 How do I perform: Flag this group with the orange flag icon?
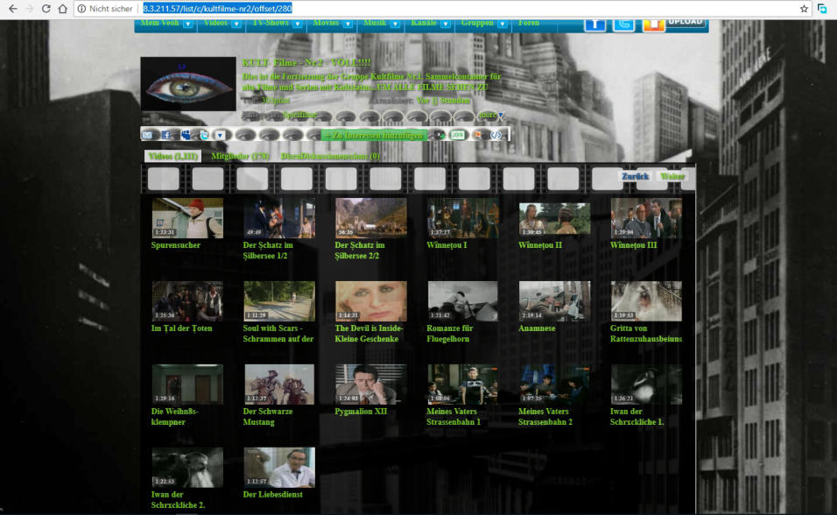pyautogui.click(x=477, y=135)
